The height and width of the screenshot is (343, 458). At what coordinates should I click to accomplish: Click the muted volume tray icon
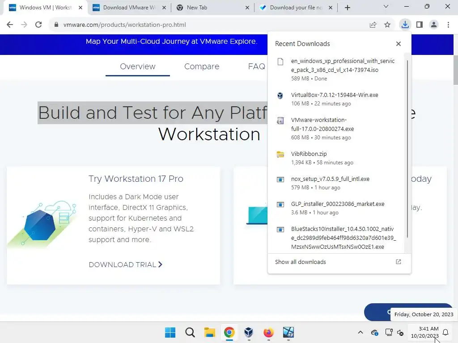[400, 332]
